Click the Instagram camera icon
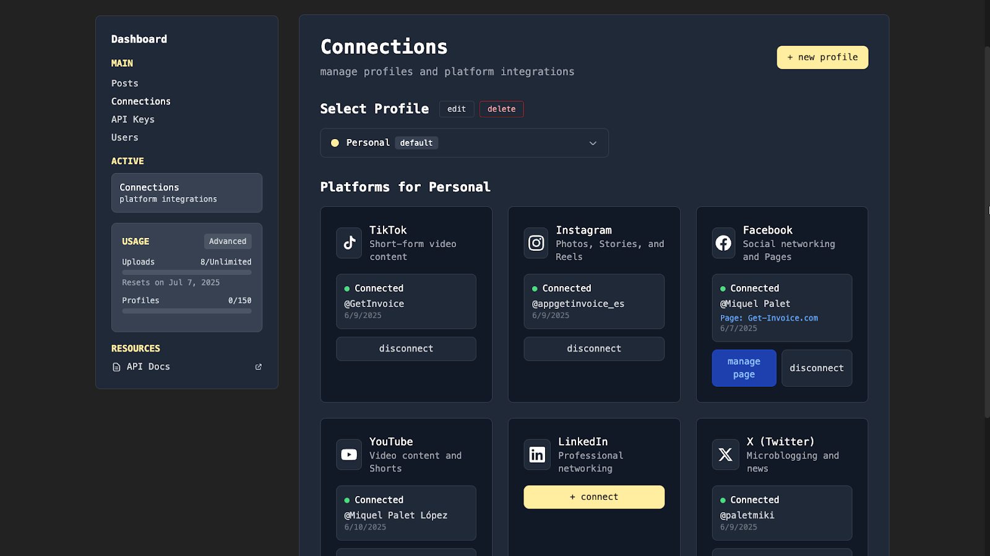 pos(536,243)
